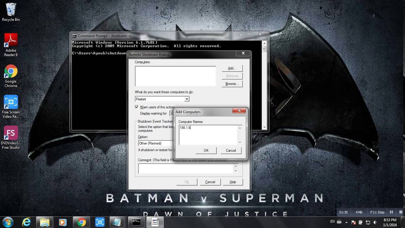Click the Show desktop strip by the clock

pyautogui.click(x=403, y=222)
